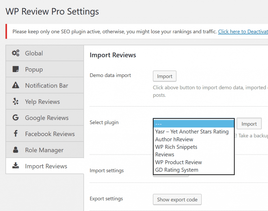268x211 pixels.
Task: Follow the Click here to Deactivate link
Action: (x=243, y=31)
